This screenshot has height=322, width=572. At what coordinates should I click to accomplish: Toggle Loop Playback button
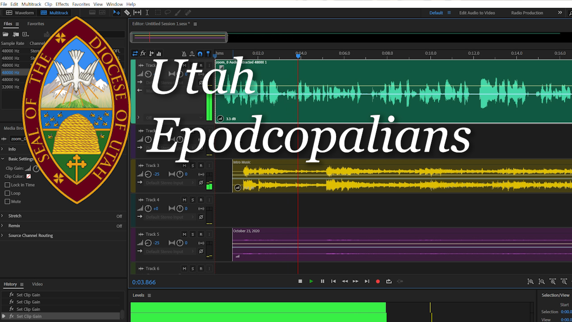coord(389,281)
